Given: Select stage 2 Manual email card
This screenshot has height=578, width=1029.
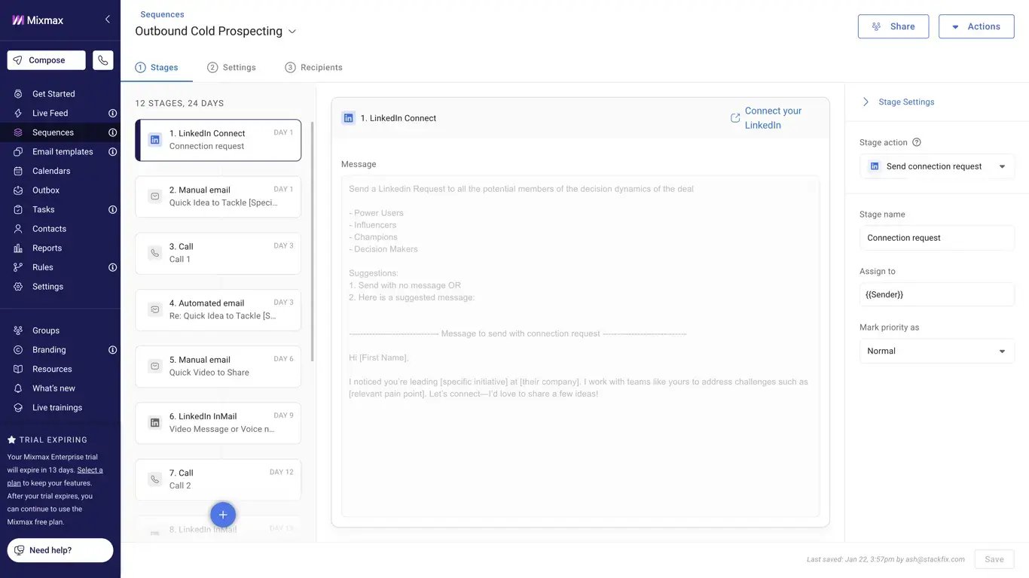Looking at the screenshot, I should [x=218, y=196].
